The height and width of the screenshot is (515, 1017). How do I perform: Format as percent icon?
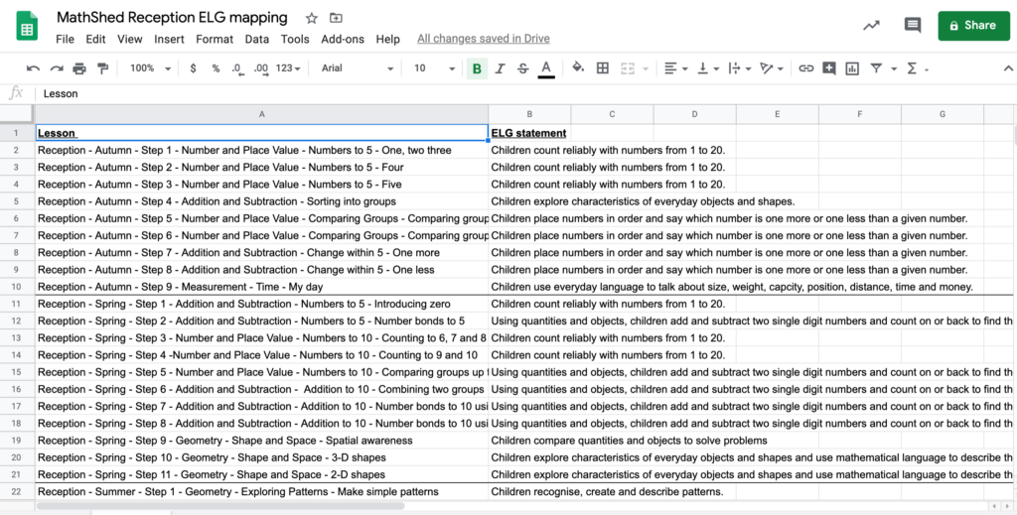click(x=216, y=68)
